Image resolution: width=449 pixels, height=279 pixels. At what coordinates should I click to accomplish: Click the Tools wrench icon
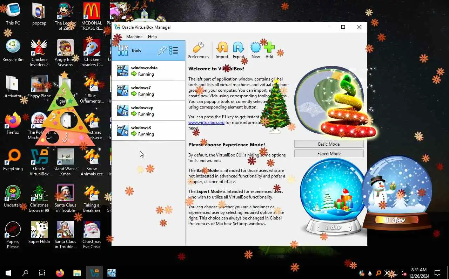(123, 50)
